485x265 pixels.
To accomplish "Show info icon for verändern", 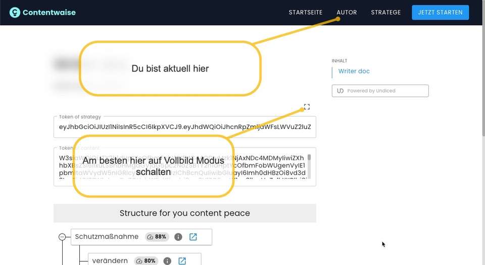I will click(x=167, y=261).
